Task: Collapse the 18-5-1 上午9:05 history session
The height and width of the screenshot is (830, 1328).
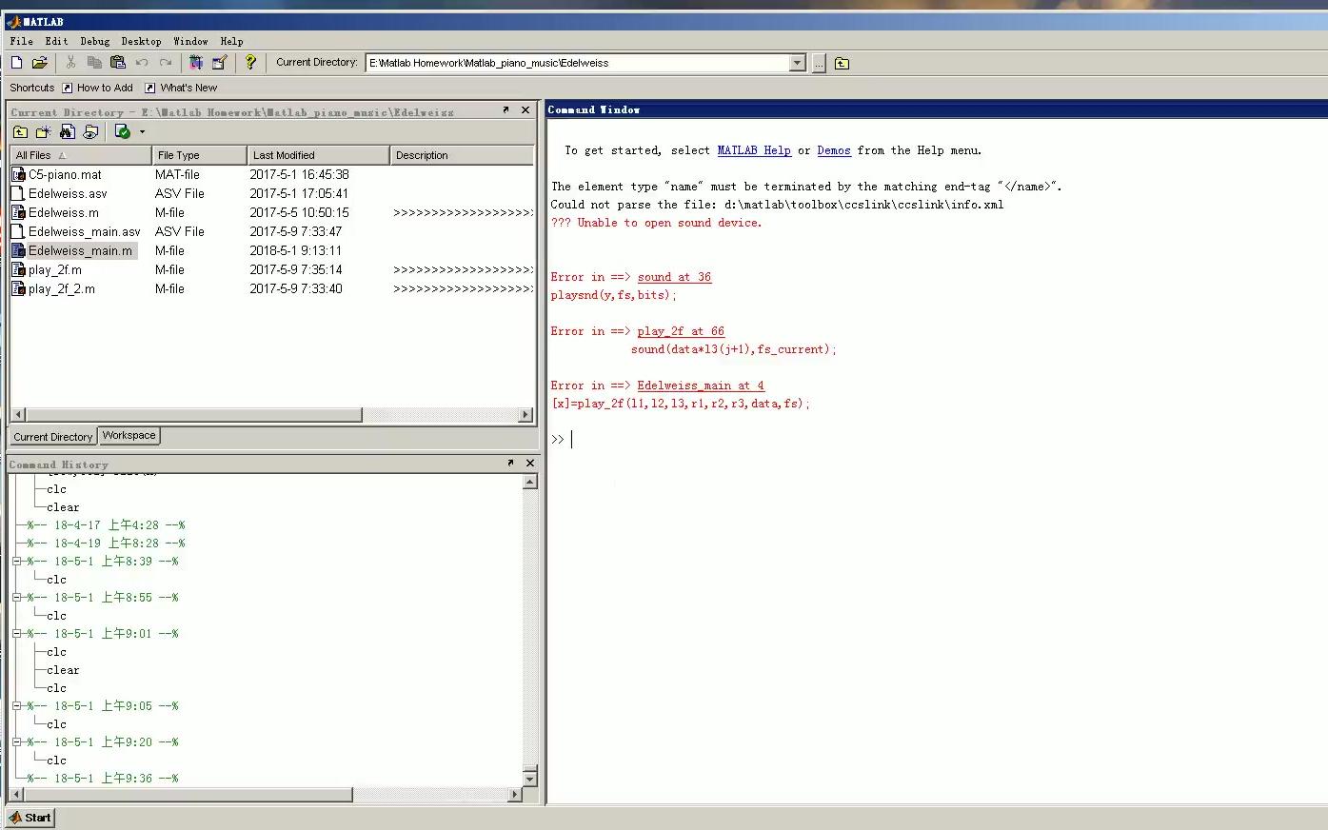Action: pos(16,706)
